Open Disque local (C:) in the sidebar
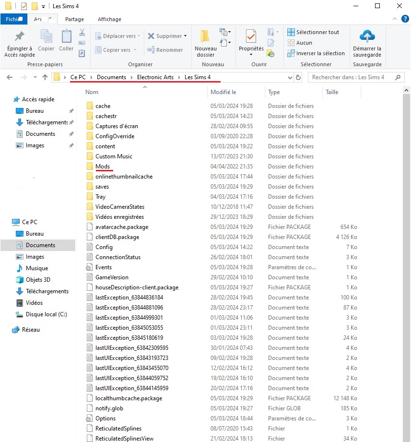 click(x=41, y=314)
